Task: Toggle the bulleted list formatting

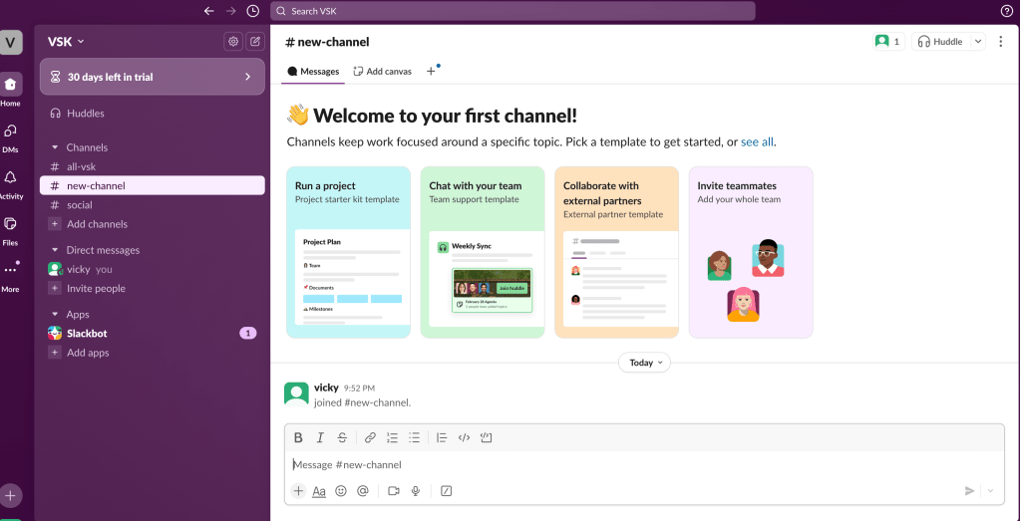Action: click(x=415, y=437)
